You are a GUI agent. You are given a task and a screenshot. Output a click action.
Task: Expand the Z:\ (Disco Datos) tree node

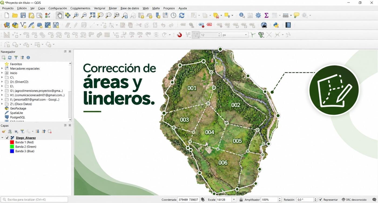2,104
